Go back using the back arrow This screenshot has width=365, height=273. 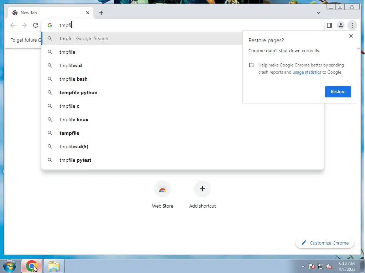click(13, 25)
